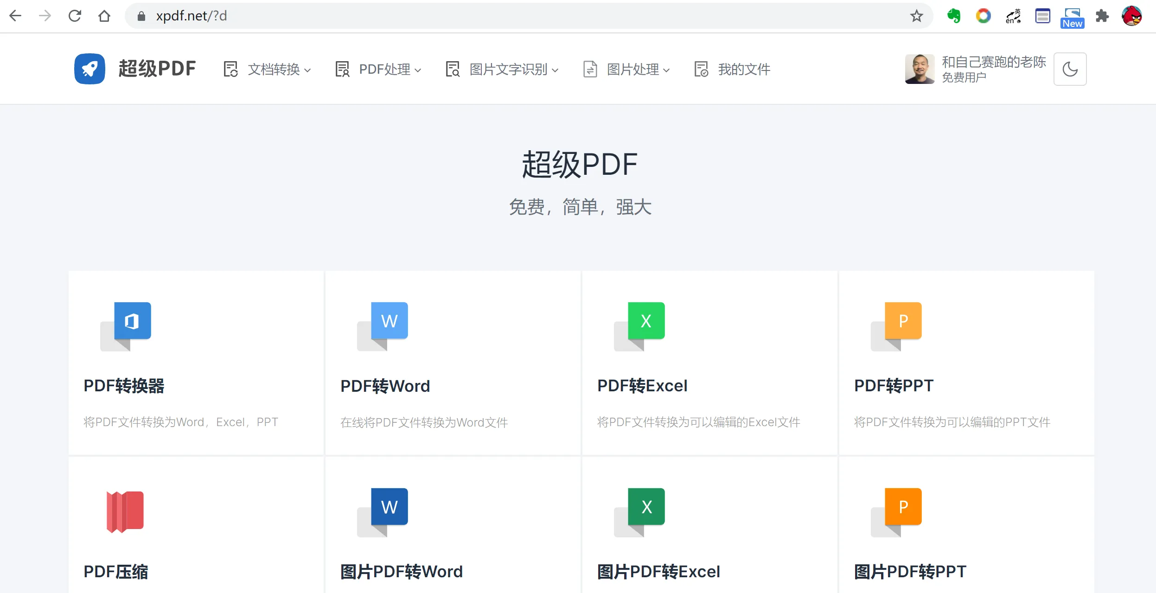Click the 免费用户 account label
Viewport: 1156px width, 593px height.
coord(964,77)
